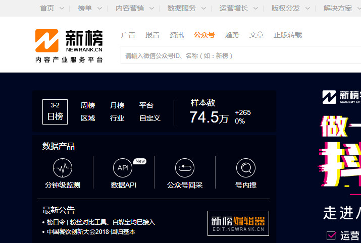This screenshot has height=243, width=361.
Task: Click the 样本数 label
Action: [203, 103]
